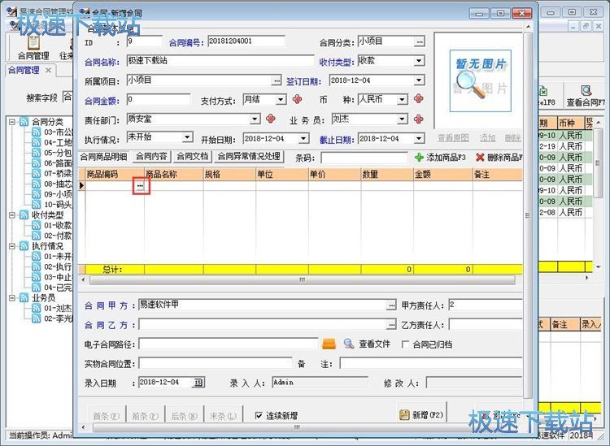The image size is (610, 446).
Task: Open the 执行情况 dropdown showing 未开始
Action: tap(188, 137)
